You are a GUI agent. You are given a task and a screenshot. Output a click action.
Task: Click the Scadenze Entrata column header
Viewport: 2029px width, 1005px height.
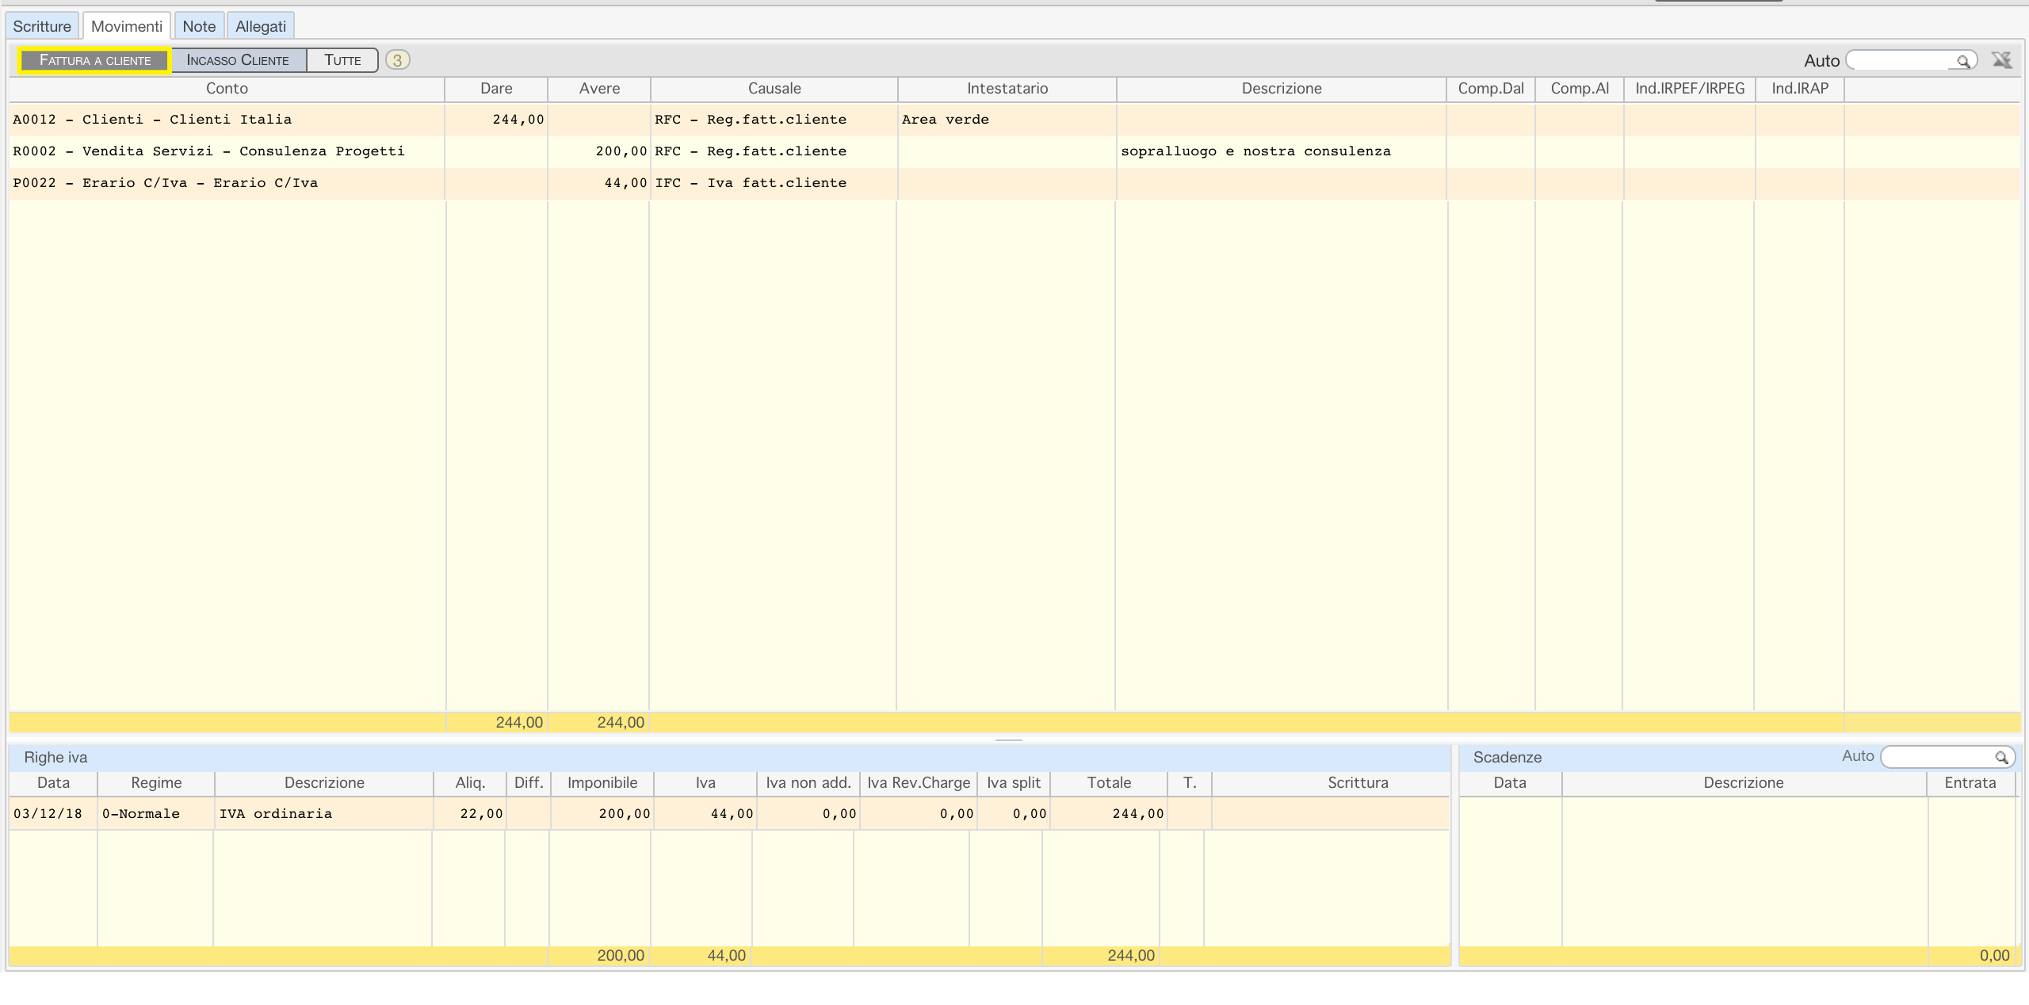pyautogui.click(x=1970, y=783)
